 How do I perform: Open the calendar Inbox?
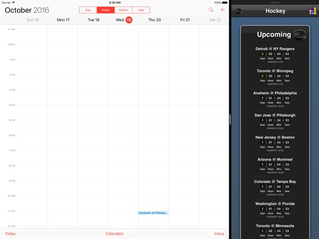point(219,234)
